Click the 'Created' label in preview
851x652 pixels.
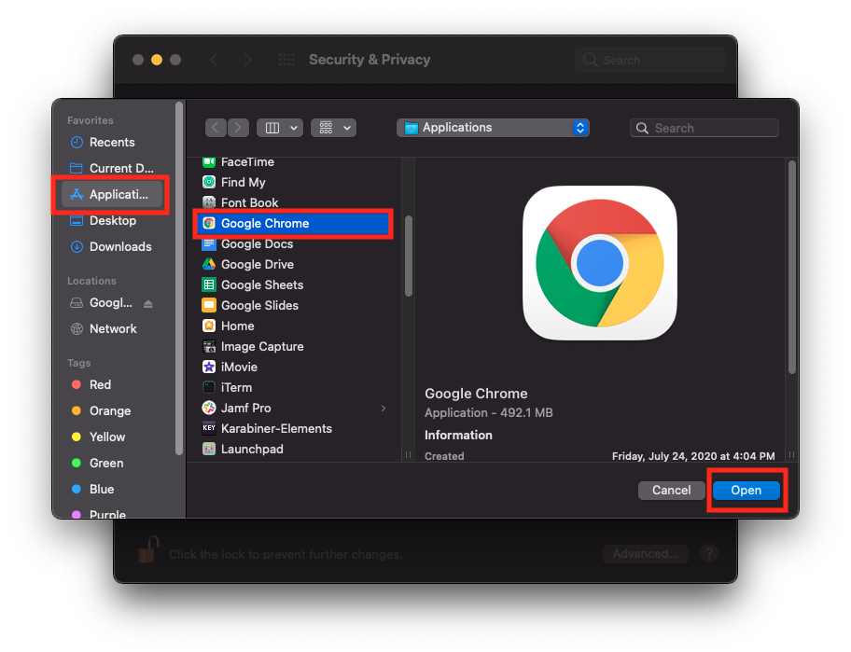444,456
